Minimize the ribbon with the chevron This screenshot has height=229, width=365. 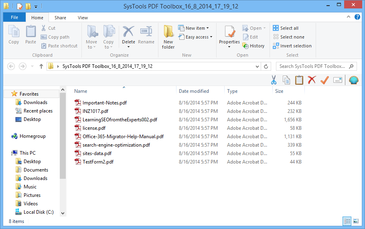click(349, 17)
